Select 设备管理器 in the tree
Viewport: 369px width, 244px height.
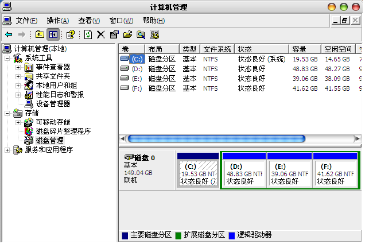coord(53,104)
